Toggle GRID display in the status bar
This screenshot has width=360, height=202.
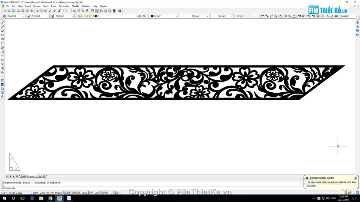click(42, 193)
